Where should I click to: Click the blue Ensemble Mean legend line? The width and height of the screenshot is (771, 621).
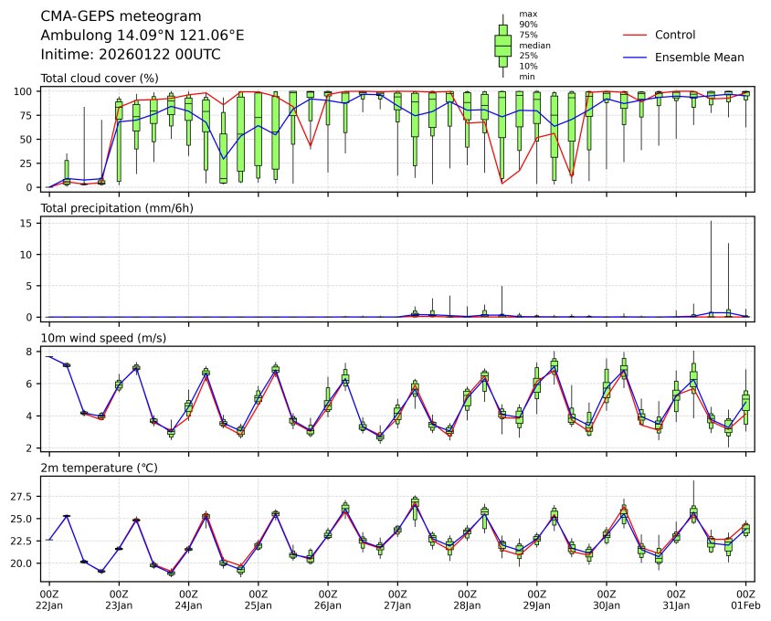coord(635,57)
